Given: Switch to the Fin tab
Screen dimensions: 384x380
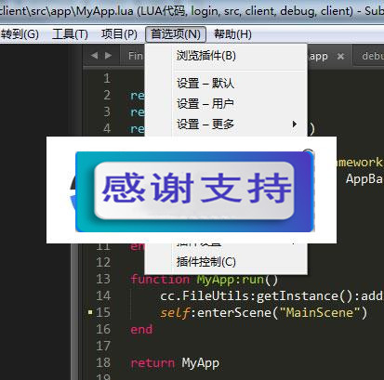Looking at the screenshot, I should [x=136, y=56].
